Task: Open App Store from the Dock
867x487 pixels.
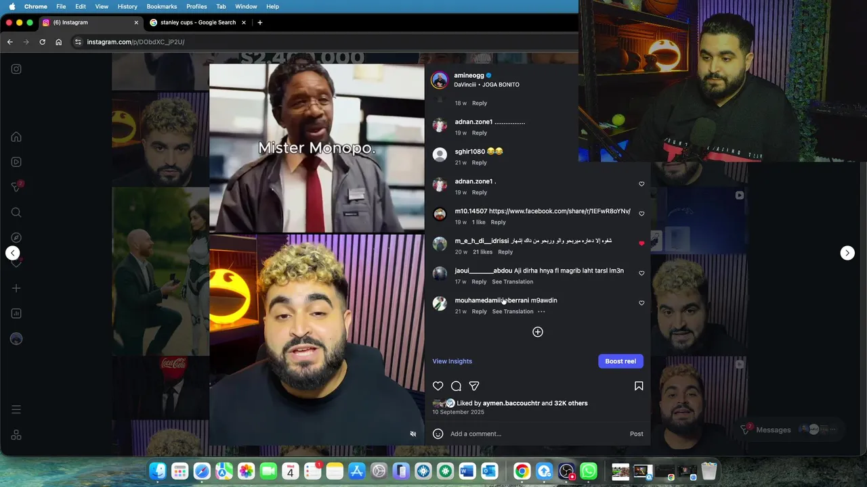Action: coord(357,471)
